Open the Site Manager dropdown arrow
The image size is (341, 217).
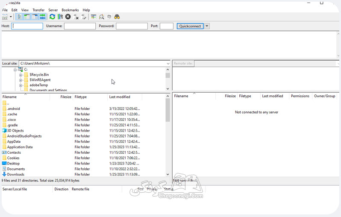pyautogui.click(x=11, y=17)
